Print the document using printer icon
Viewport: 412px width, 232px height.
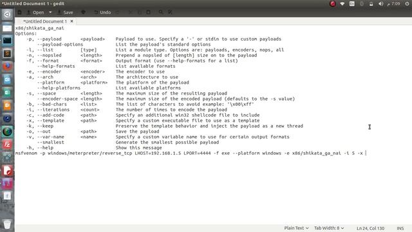point(83,12)
